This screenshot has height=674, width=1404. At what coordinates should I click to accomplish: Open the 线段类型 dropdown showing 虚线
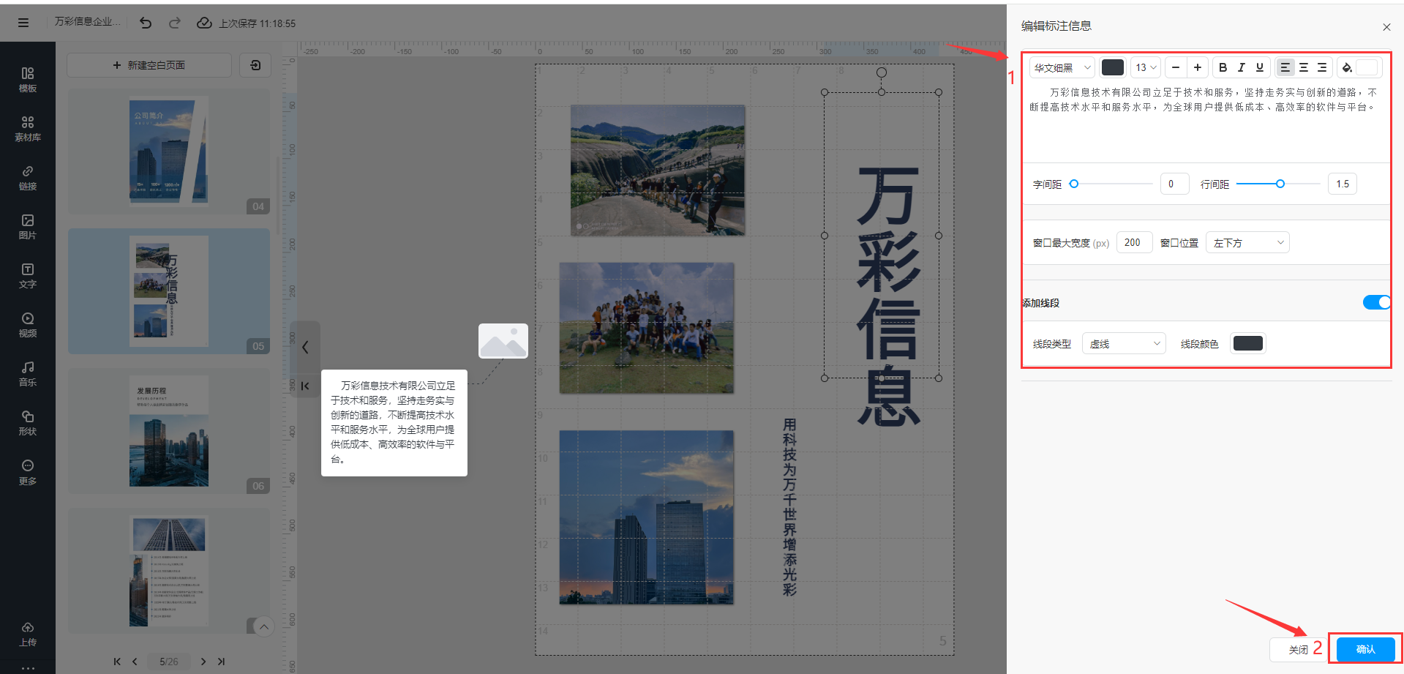tap(1124, 344)
